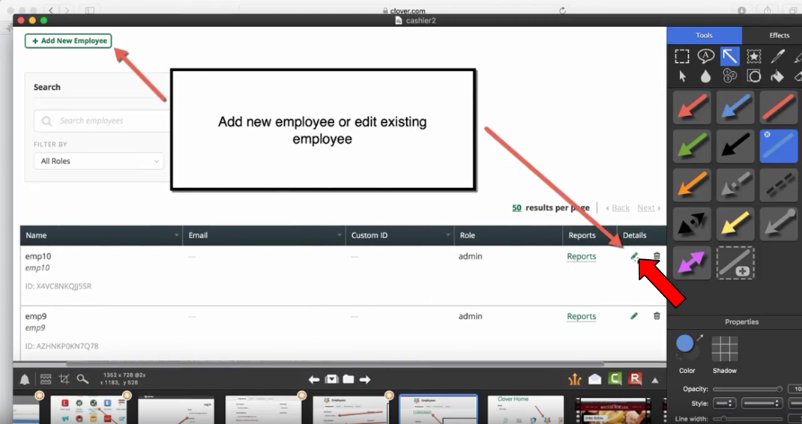Select the Step numbering tool
The image size is (802, 424).
click(730, 76)
